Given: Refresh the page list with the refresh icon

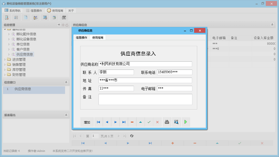Looking at the screenshot, I should coord(132,136).
